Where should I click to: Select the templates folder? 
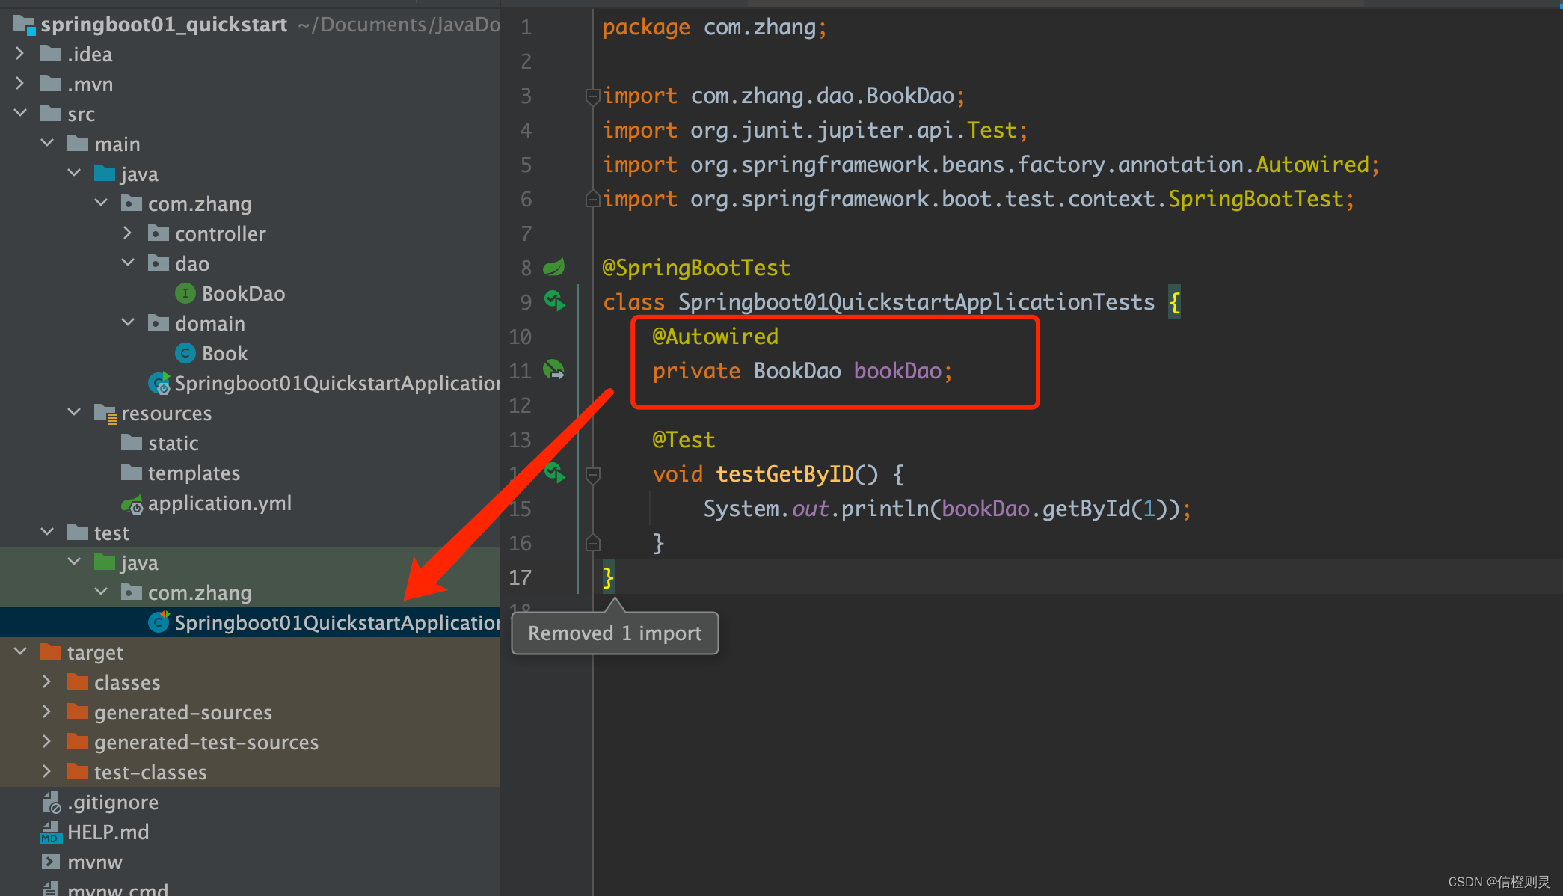(194, 473)
